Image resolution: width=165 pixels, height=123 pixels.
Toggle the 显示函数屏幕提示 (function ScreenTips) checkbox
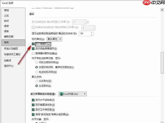pyautogui.click(x=33, y=49)
